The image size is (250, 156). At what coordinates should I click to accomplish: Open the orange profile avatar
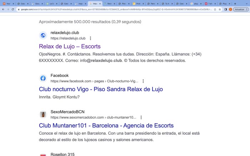(230, 10)
